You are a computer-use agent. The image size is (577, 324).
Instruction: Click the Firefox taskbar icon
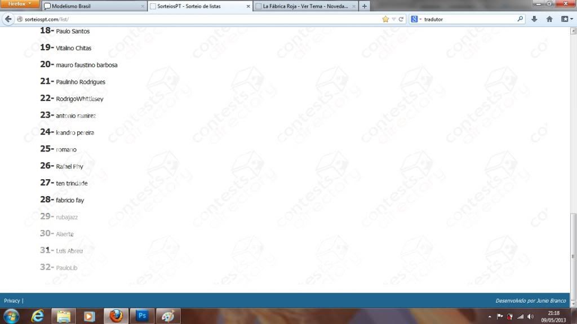[116, 316]
